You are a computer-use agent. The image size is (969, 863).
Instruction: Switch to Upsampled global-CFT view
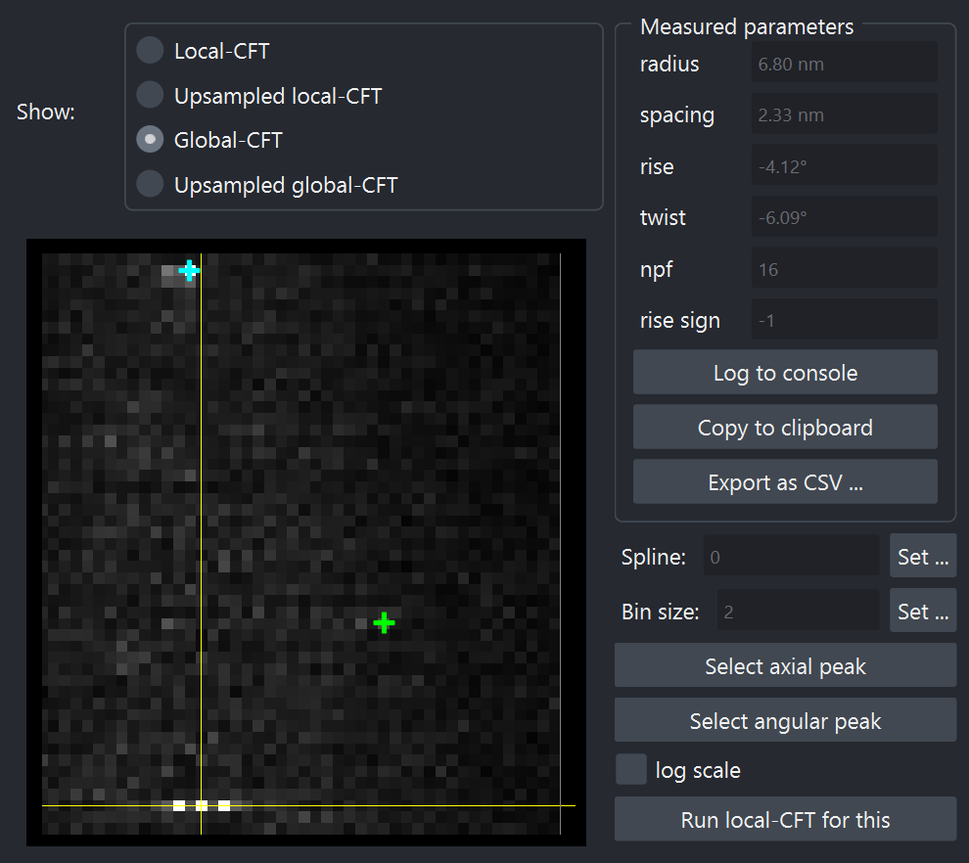click(x=150, y=184)
